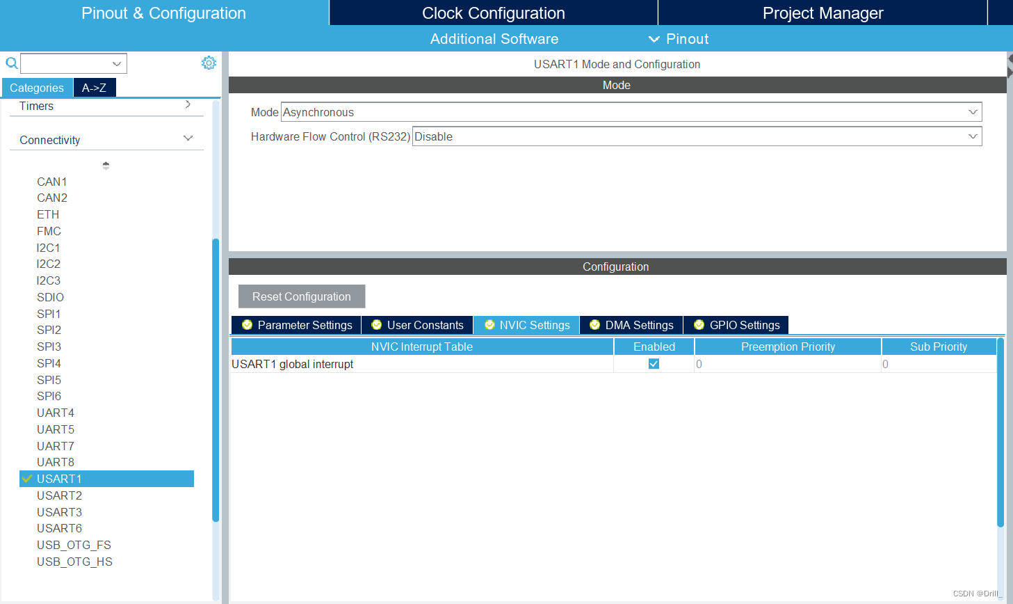Select I2C2 peripheral
This screenshot has height=604, width=1013.
[x=49, y=264]
